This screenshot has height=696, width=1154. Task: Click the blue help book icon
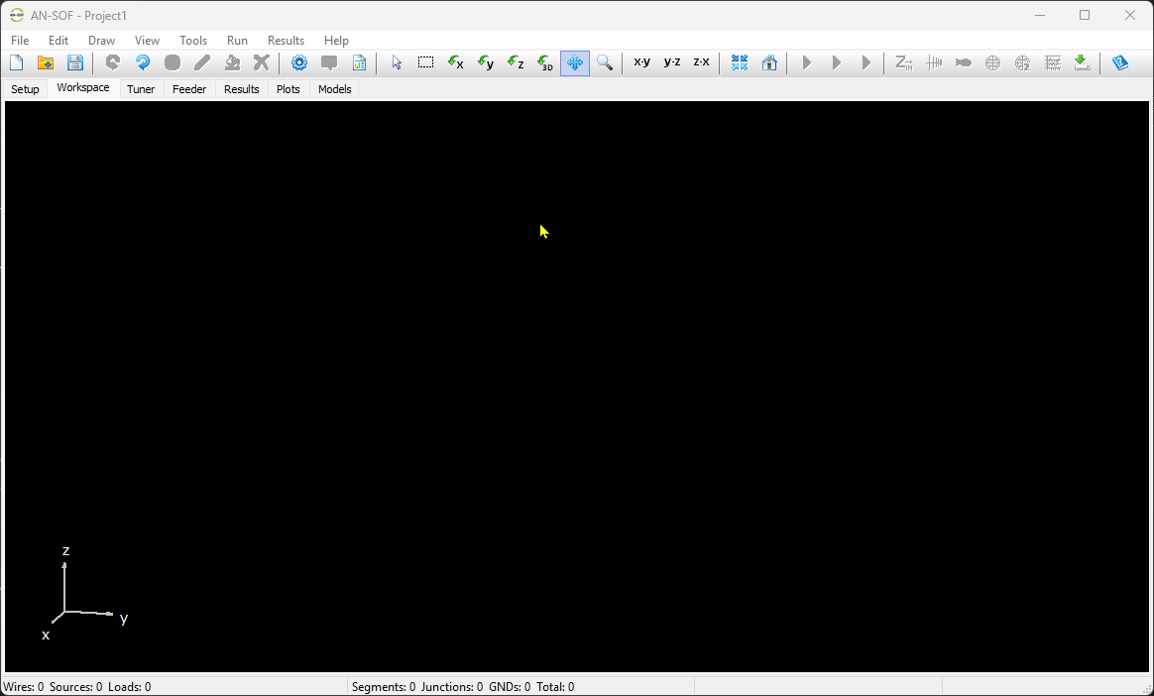(x=1120, y=63)
